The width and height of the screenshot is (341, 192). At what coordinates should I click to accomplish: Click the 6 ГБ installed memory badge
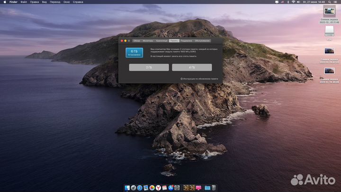pos(134,53)
